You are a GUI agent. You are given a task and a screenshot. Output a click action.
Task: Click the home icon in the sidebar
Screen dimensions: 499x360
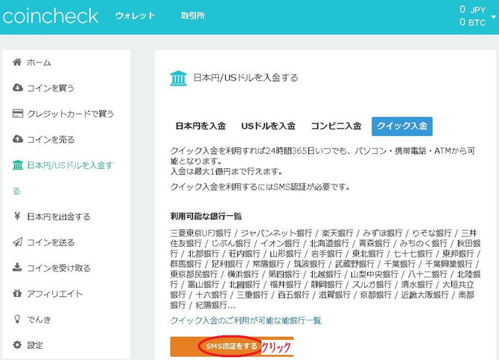(x=17, y=62)
